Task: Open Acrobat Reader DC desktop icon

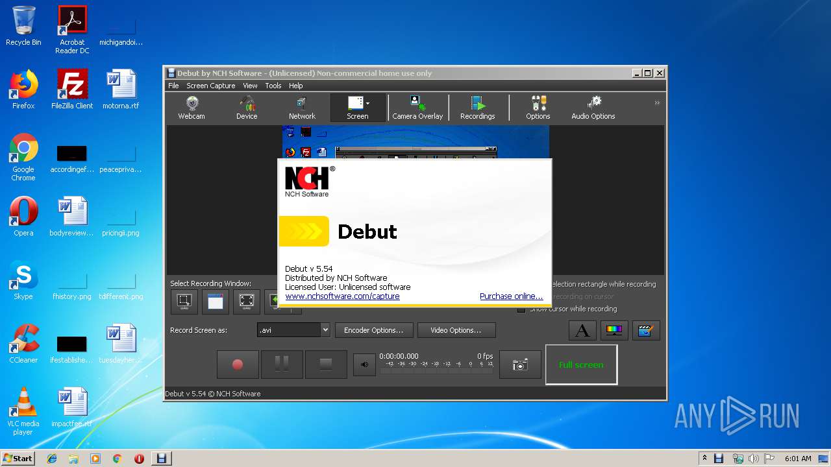Action: 72,30
